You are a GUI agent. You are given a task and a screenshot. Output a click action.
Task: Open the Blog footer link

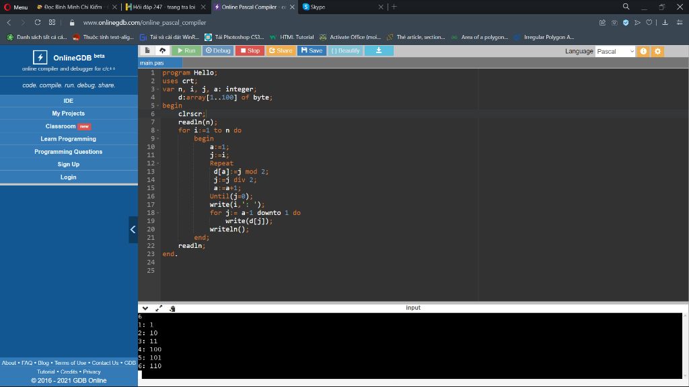coord(43,363)
